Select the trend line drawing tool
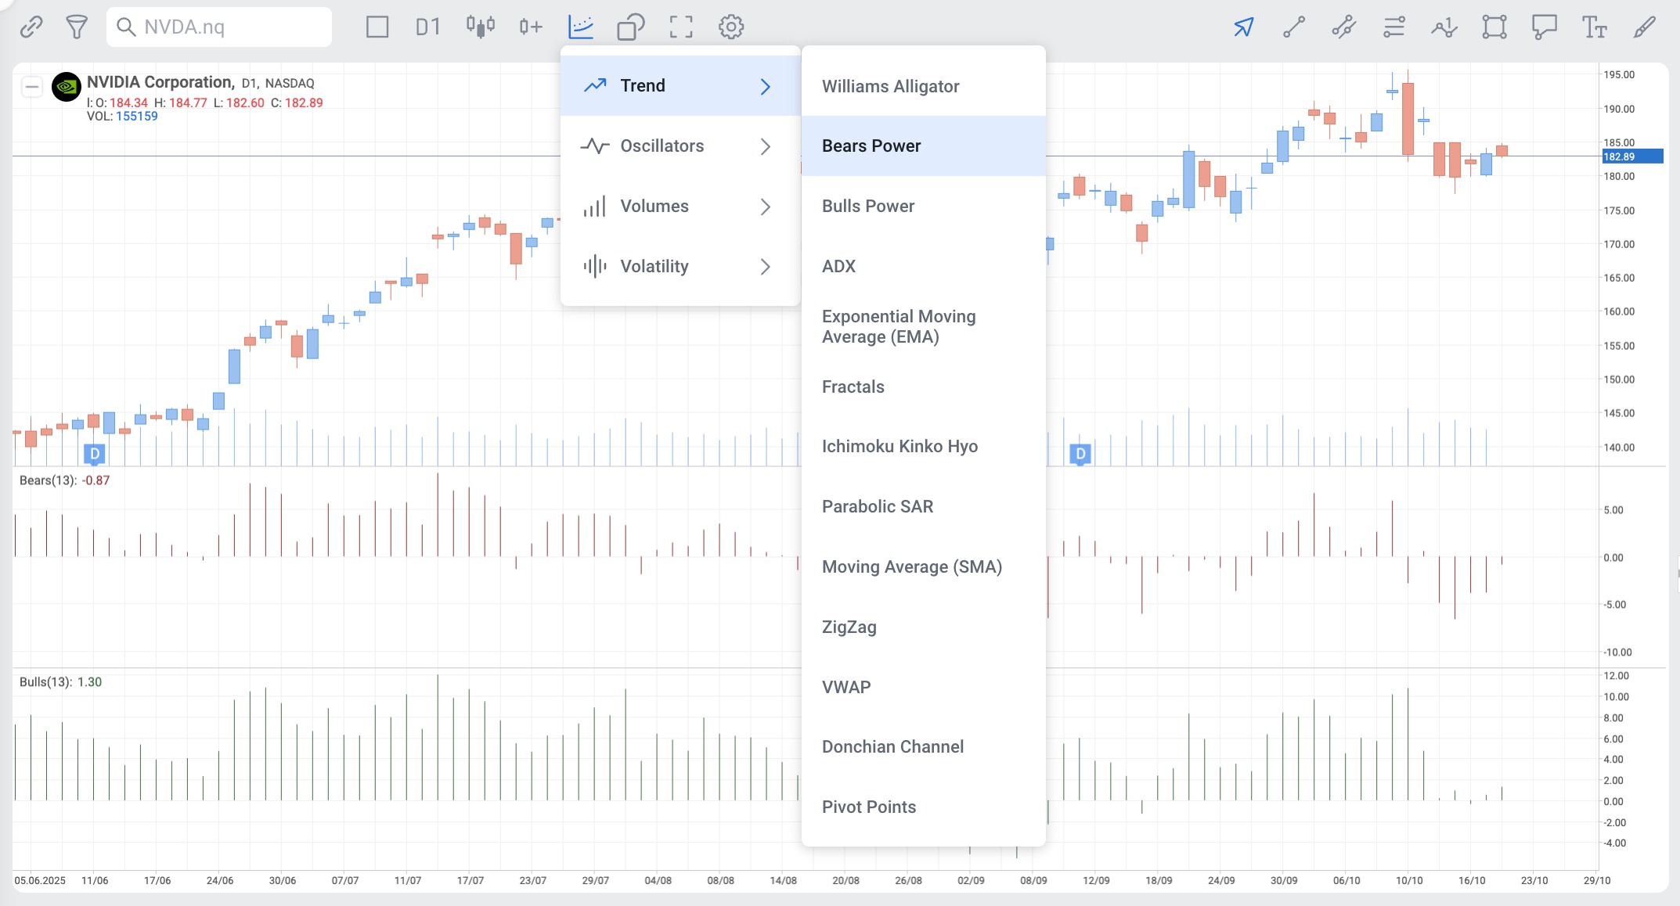Viewport: 1680px width, 906px height. click(x=1294, y=27)
